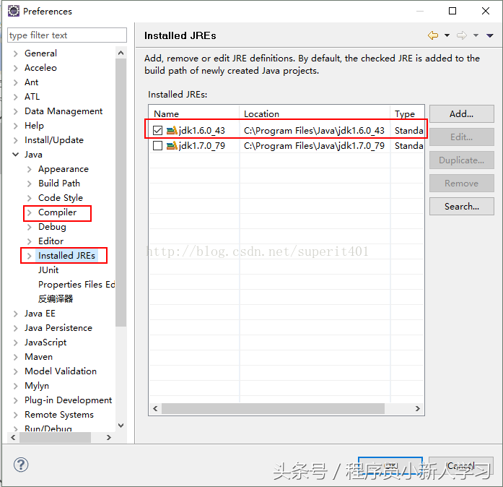Click the Cancel button
The height and width of the screenshot is (487, 503).
pos(461,465)
